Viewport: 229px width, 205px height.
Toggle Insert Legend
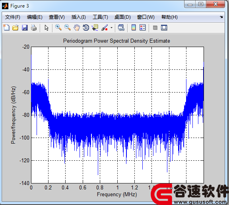(143, 28)
